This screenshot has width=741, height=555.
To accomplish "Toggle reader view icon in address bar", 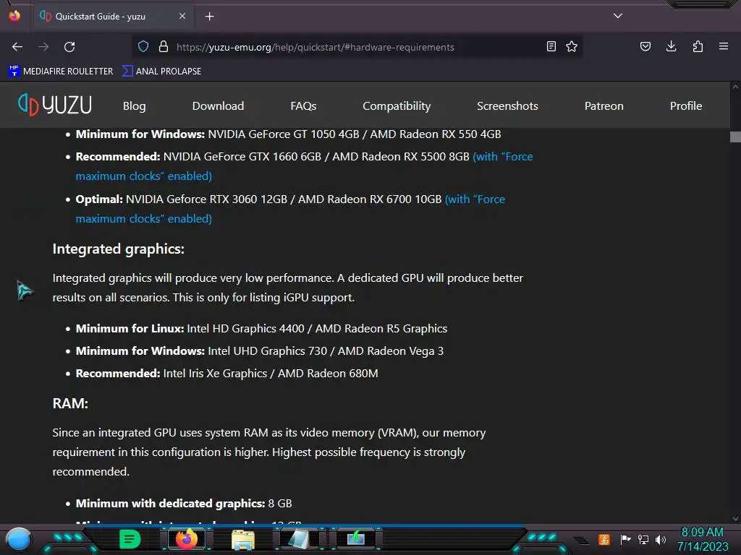I will (x=551, y=46).
